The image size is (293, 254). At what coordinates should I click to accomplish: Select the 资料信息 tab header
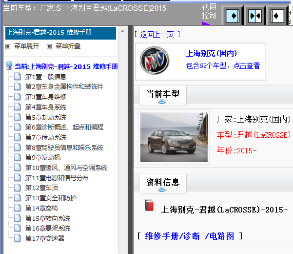163,184
